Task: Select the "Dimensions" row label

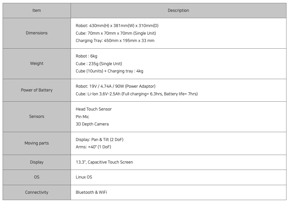Action: pyautogui.click(x=37, y=33)
